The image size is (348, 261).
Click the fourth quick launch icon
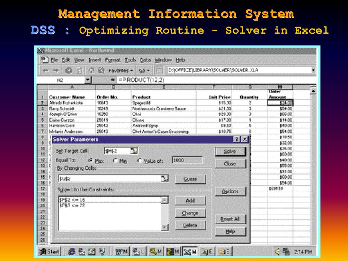102,251
